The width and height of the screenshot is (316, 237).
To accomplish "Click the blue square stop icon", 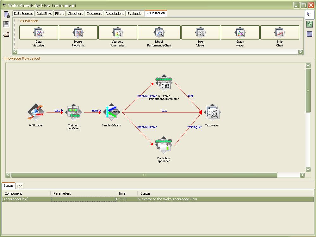I will pyautogui.click(x=309, y=34).
